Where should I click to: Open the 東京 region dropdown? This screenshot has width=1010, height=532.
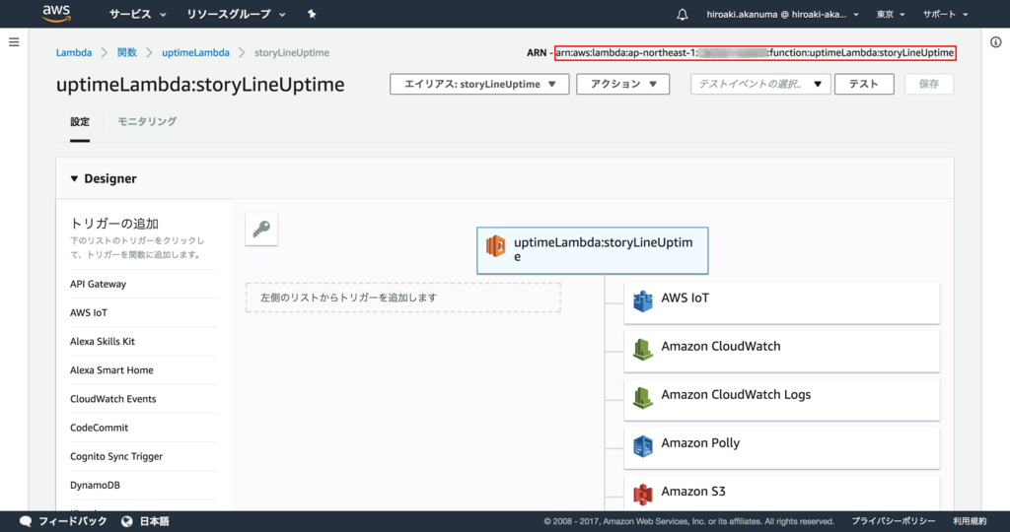point(891,14)
